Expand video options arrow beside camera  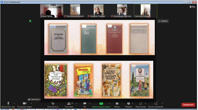coord(32,103)
